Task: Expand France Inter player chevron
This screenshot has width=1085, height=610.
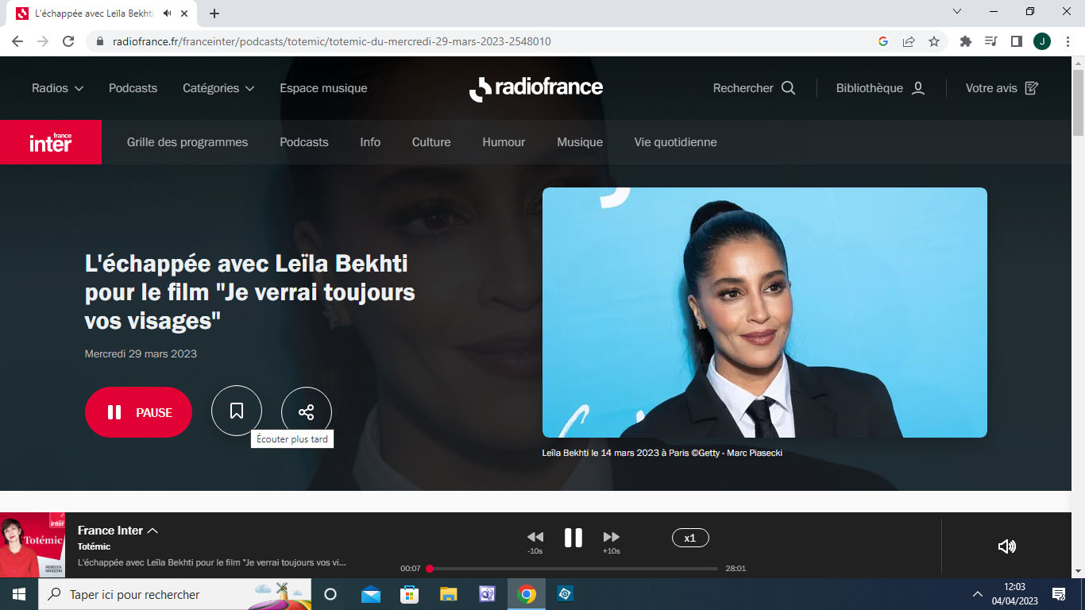Action: [153, 531]
